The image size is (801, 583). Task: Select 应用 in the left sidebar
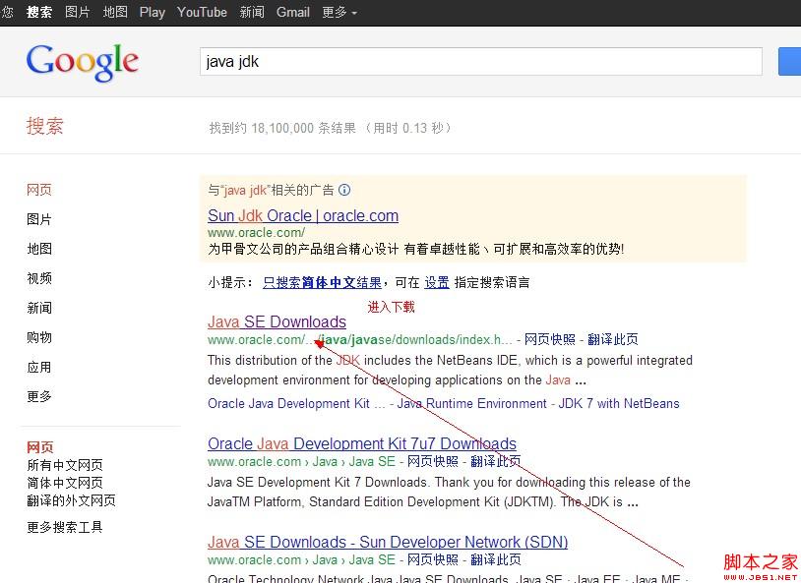pyautogui.click(x=39, y=368)
